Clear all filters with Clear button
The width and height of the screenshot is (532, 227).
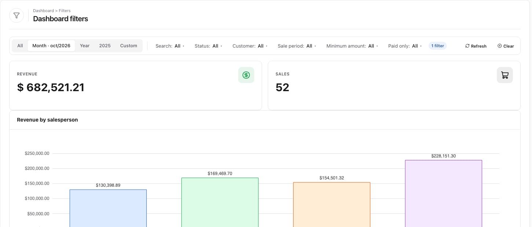506,46
